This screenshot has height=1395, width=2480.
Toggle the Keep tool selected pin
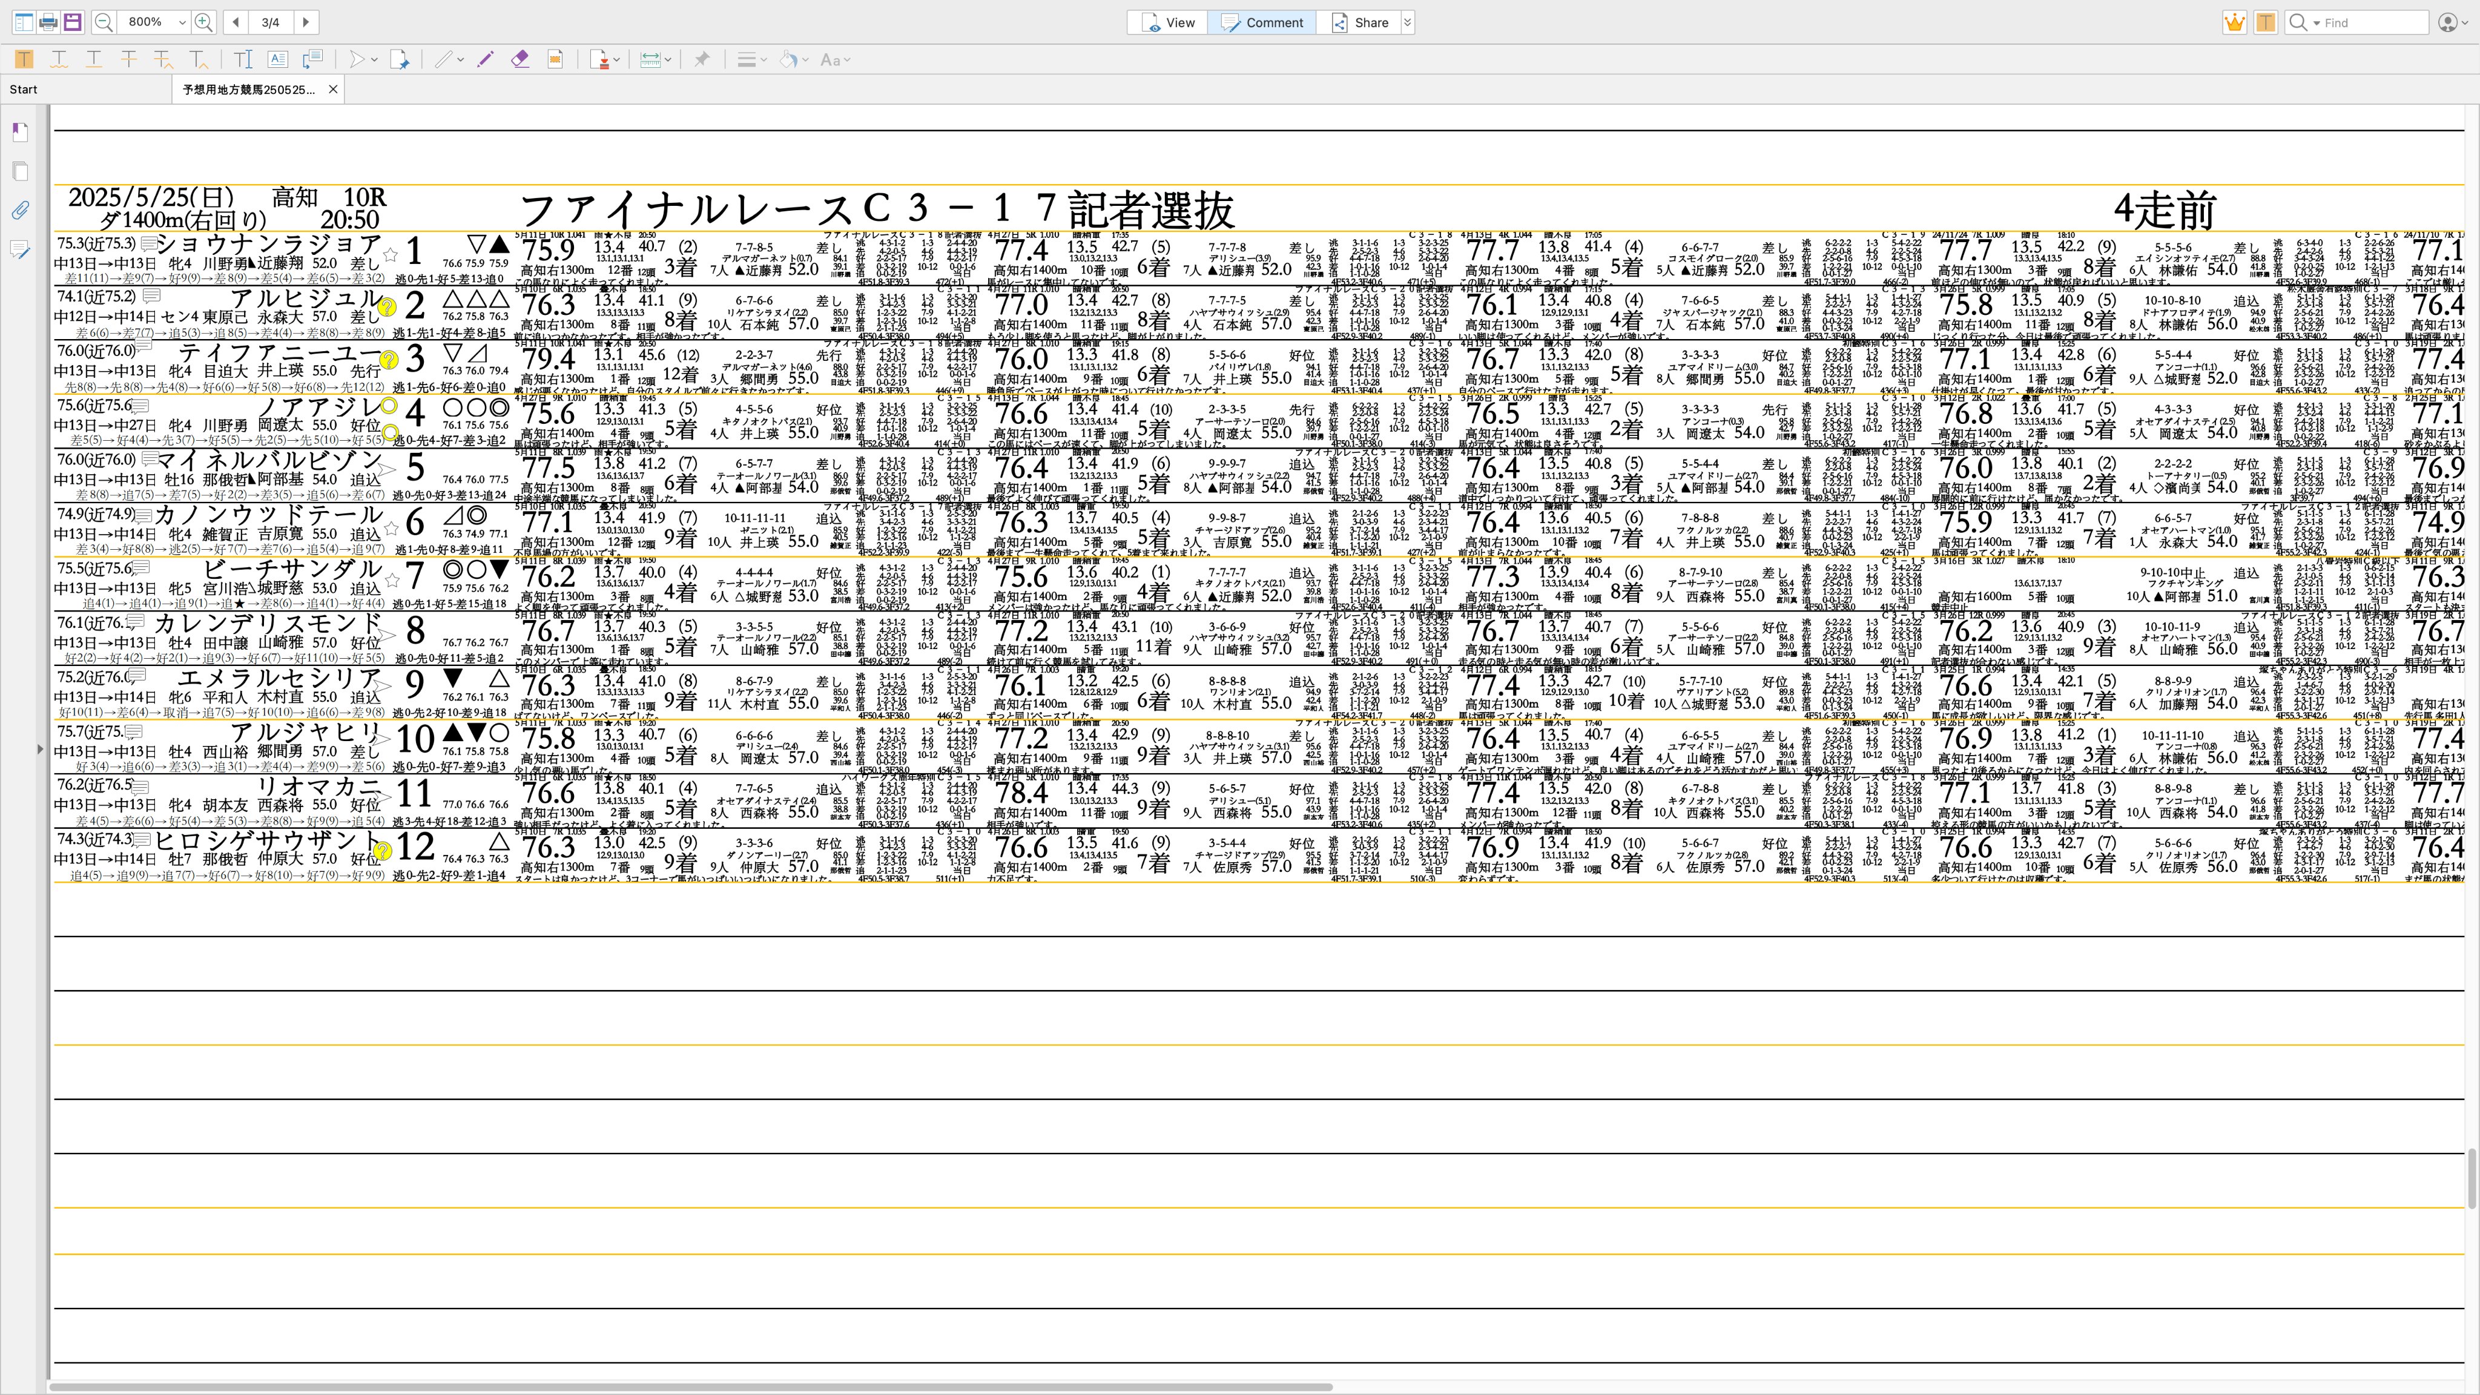(x=702, y=60)
